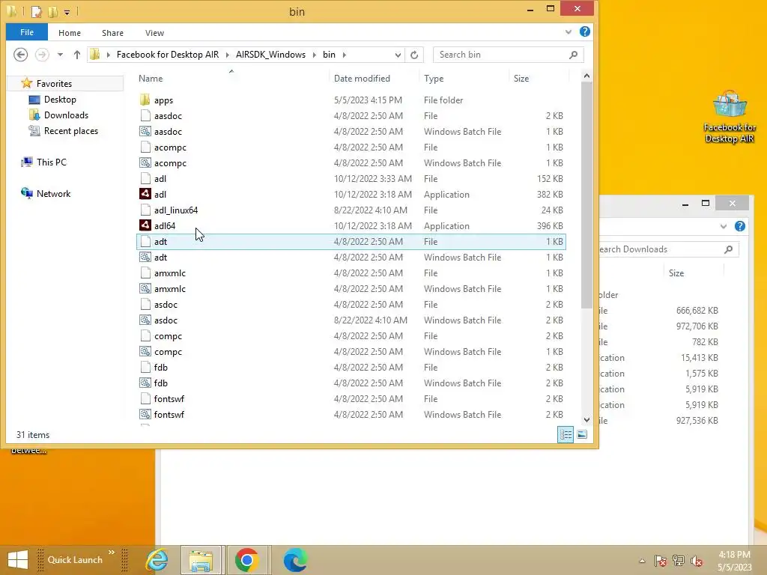Open the View ribbon tab
This screenshot has width=767, height=575.
pos(154,33)
